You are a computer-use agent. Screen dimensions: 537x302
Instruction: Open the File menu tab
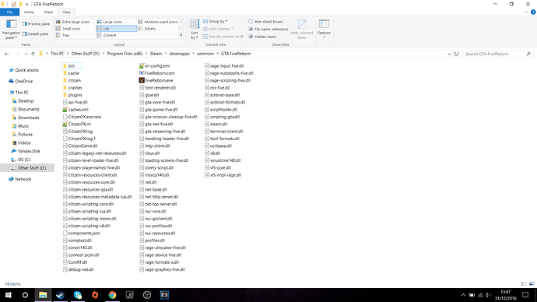tap(9, 12)
